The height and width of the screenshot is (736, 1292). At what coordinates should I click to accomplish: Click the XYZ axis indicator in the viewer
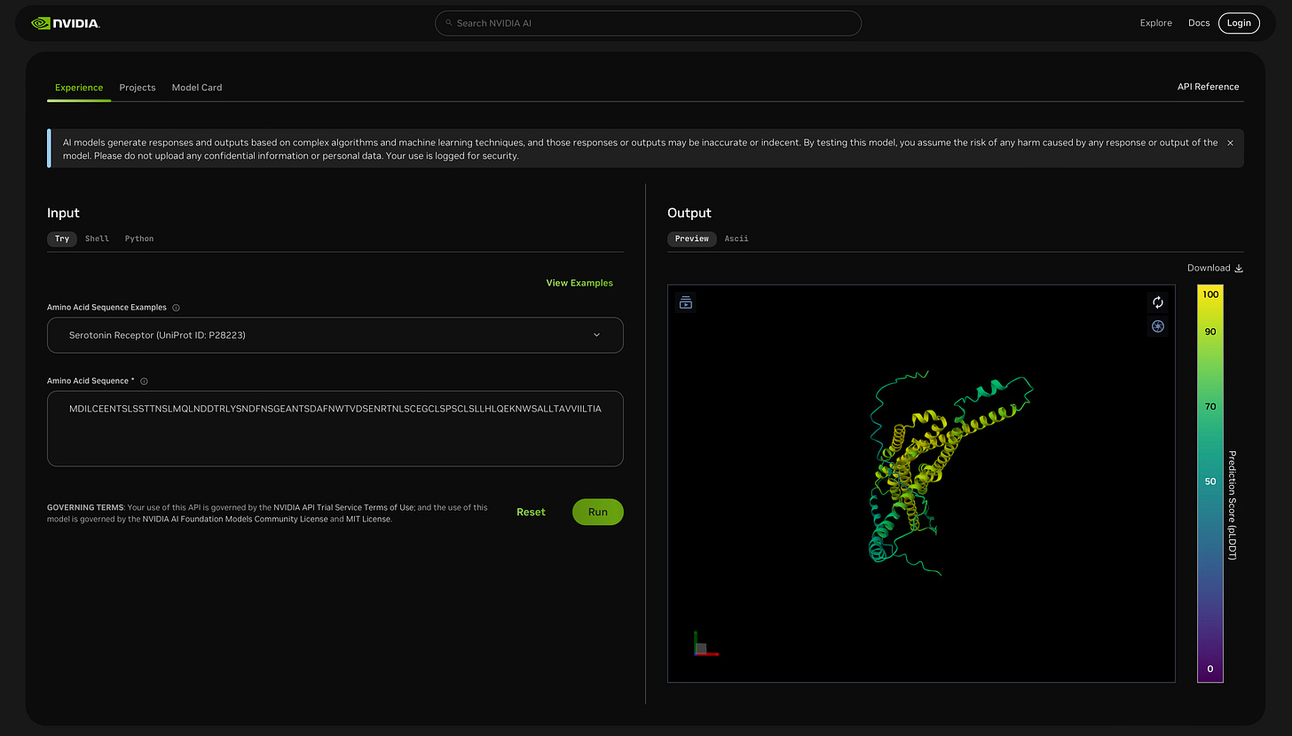[705, 645]
